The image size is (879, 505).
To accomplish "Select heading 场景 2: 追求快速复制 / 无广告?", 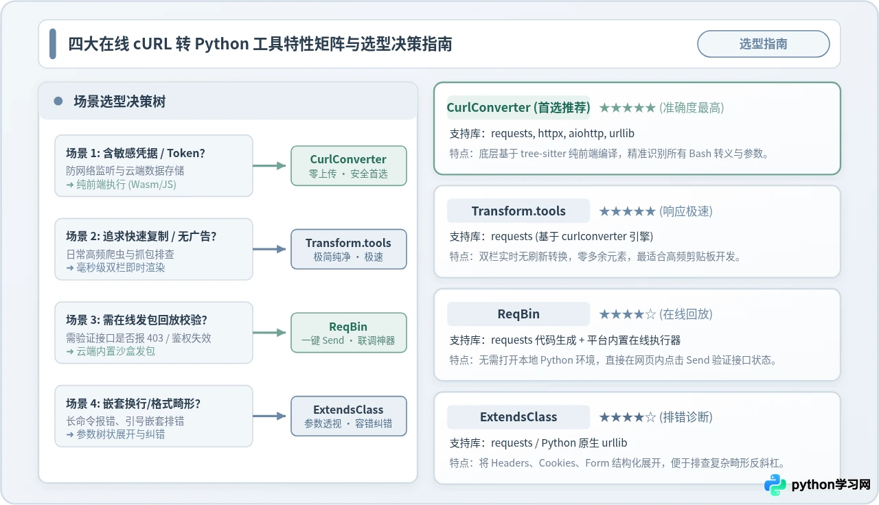I will (141, 236).
